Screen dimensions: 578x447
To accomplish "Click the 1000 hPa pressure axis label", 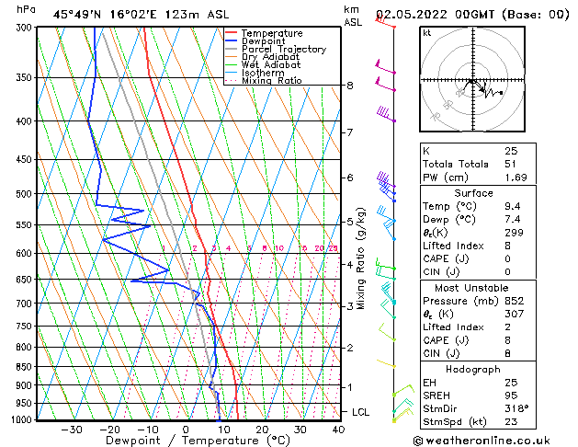I will click(22, 419).
